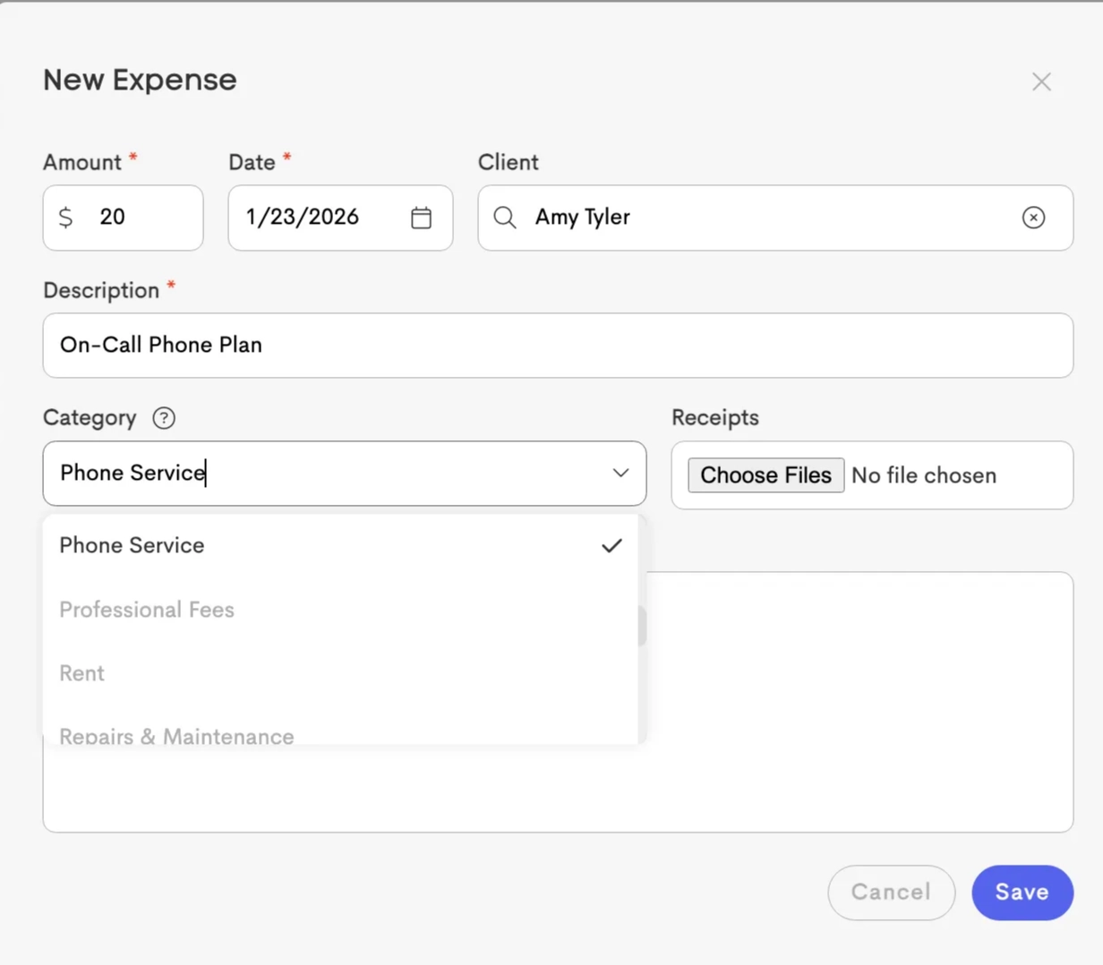
Task: Close the New Expense dialog
Action: pyautogui.click(x=1041, y=81)
